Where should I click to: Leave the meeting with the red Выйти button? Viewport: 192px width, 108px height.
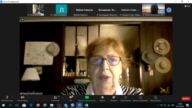pos(186,99)
